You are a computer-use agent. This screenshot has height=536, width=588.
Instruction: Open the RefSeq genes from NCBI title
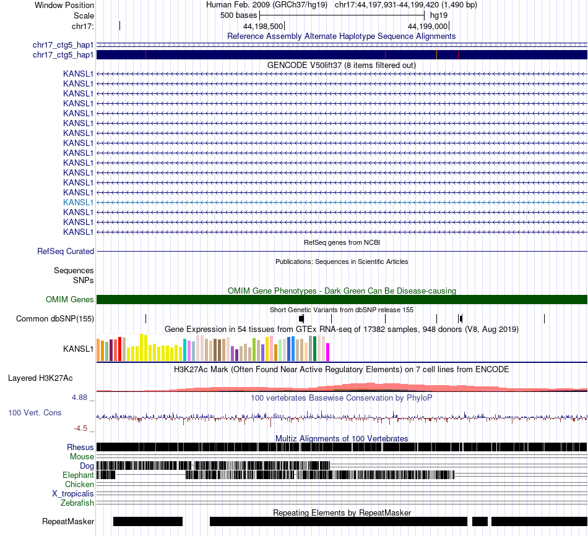pyautogui.click(x=342, y=243)
